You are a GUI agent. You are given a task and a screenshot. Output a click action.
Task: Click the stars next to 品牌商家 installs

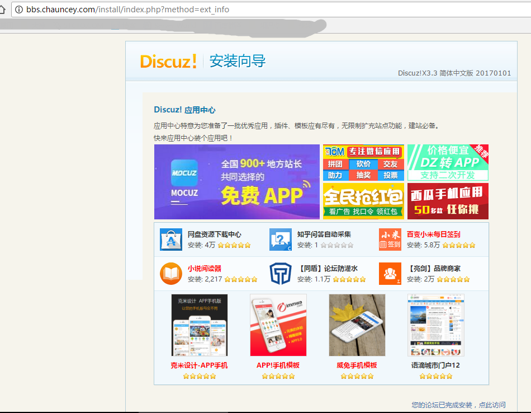[453, 279]
